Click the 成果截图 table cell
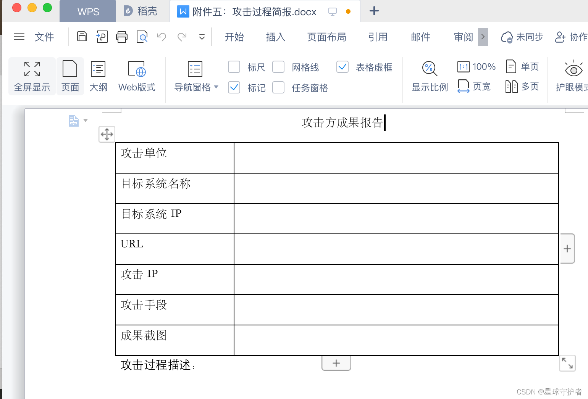 point(174,340)
